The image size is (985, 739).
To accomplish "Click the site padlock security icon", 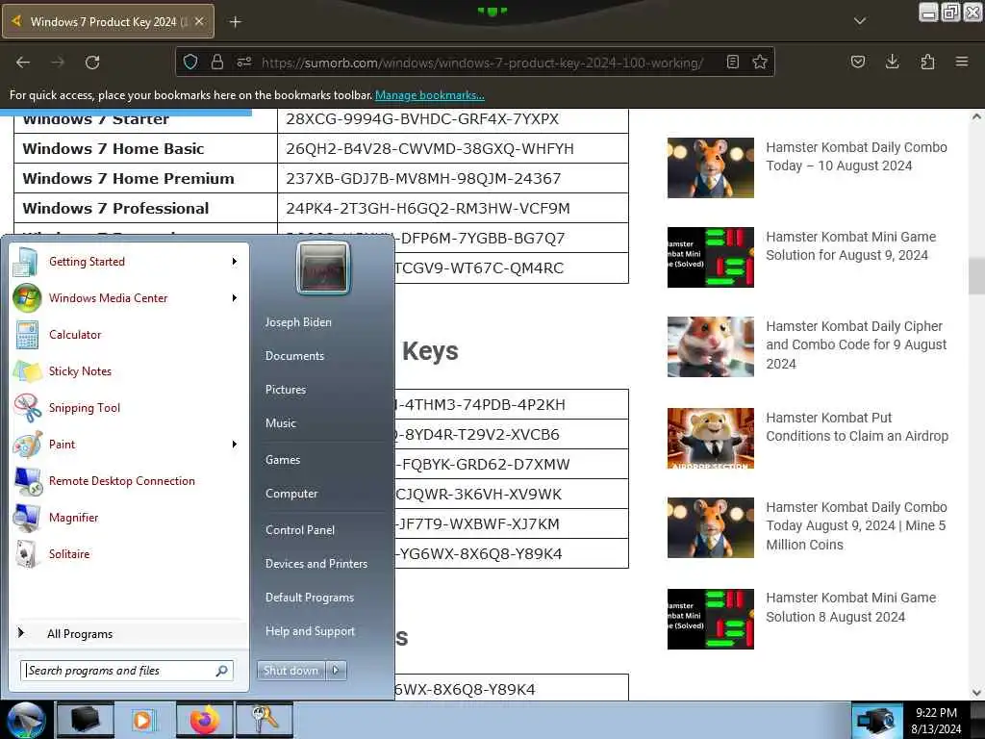I will (x=217, y=63).
